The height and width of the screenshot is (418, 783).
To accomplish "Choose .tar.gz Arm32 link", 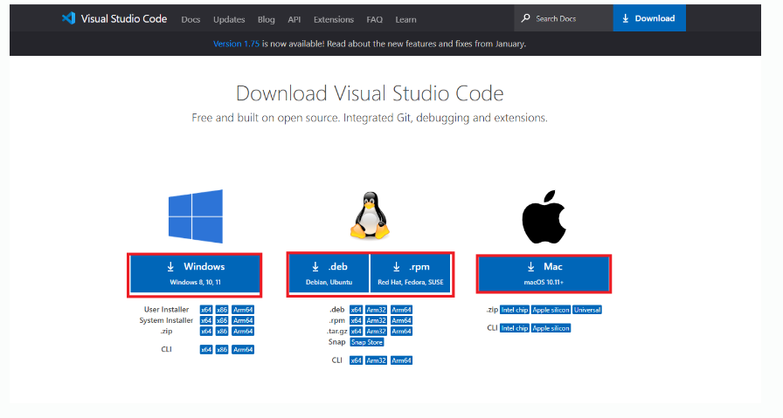I will (376, 332).
